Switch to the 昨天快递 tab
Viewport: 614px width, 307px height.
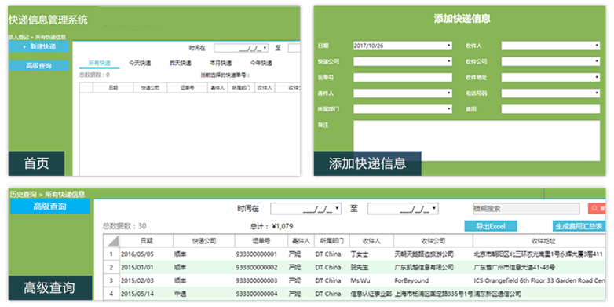pos(180,63)
